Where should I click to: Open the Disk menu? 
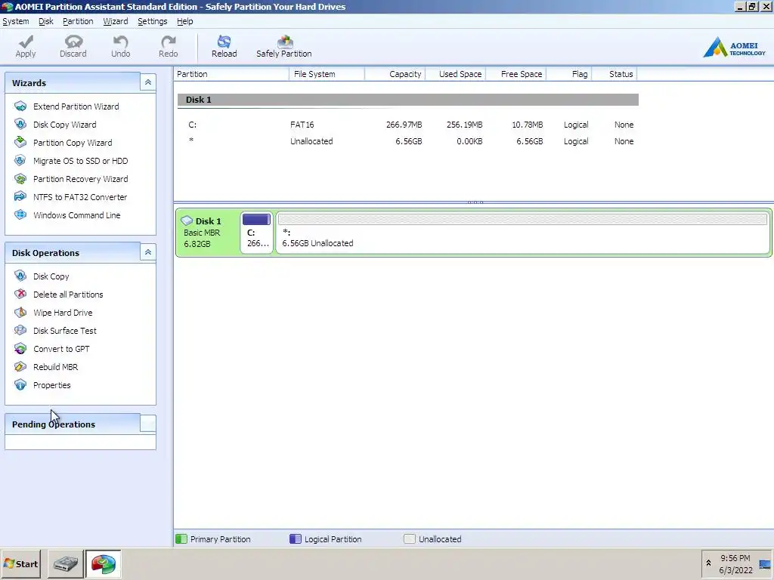click(46, 21)
